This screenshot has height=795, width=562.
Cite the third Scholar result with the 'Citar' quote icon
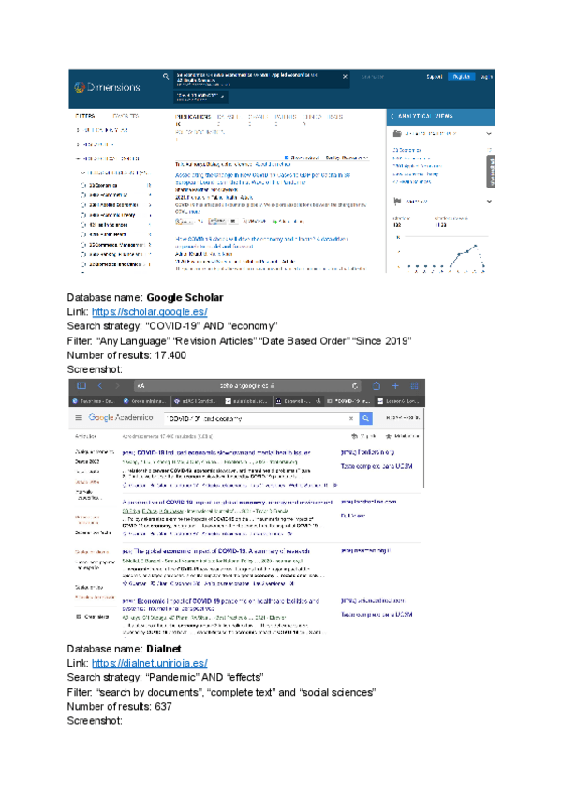(157, 584)
